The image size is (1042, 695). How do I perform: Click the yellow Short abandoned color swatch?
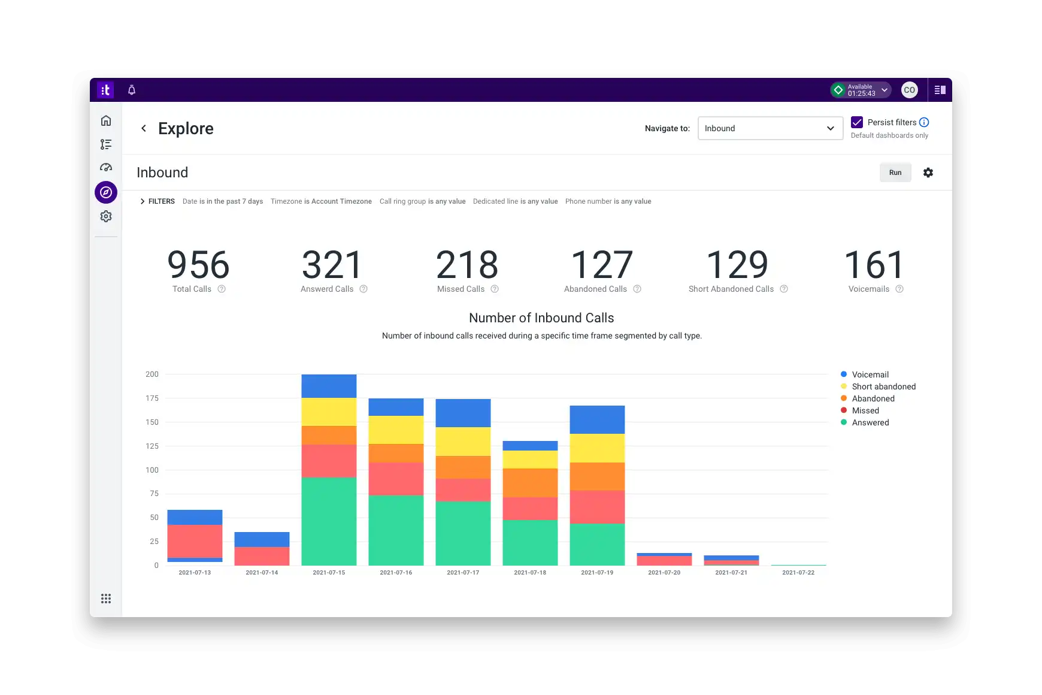click(843, 386)
